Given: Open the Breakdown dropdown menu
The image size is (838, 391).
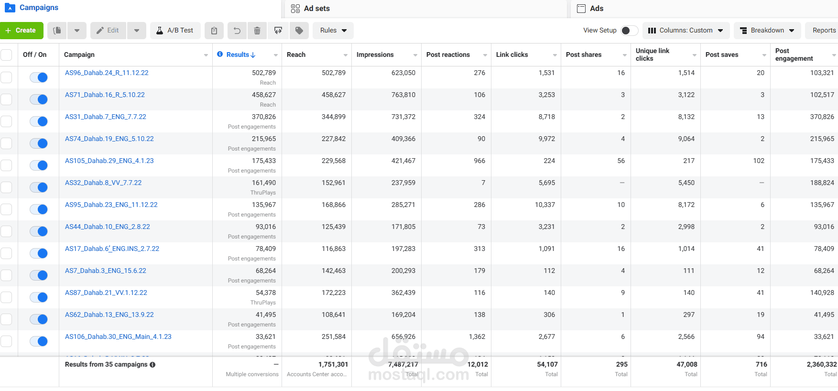Looking at the screenshot, I should click(x=767, y=31).
